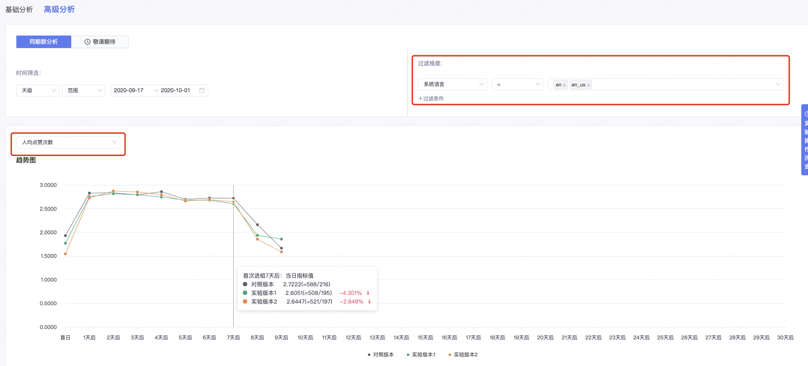Open the 天级 granularity dropdown
This screenshot has width=808, height=366.
(x=38, y=90)
